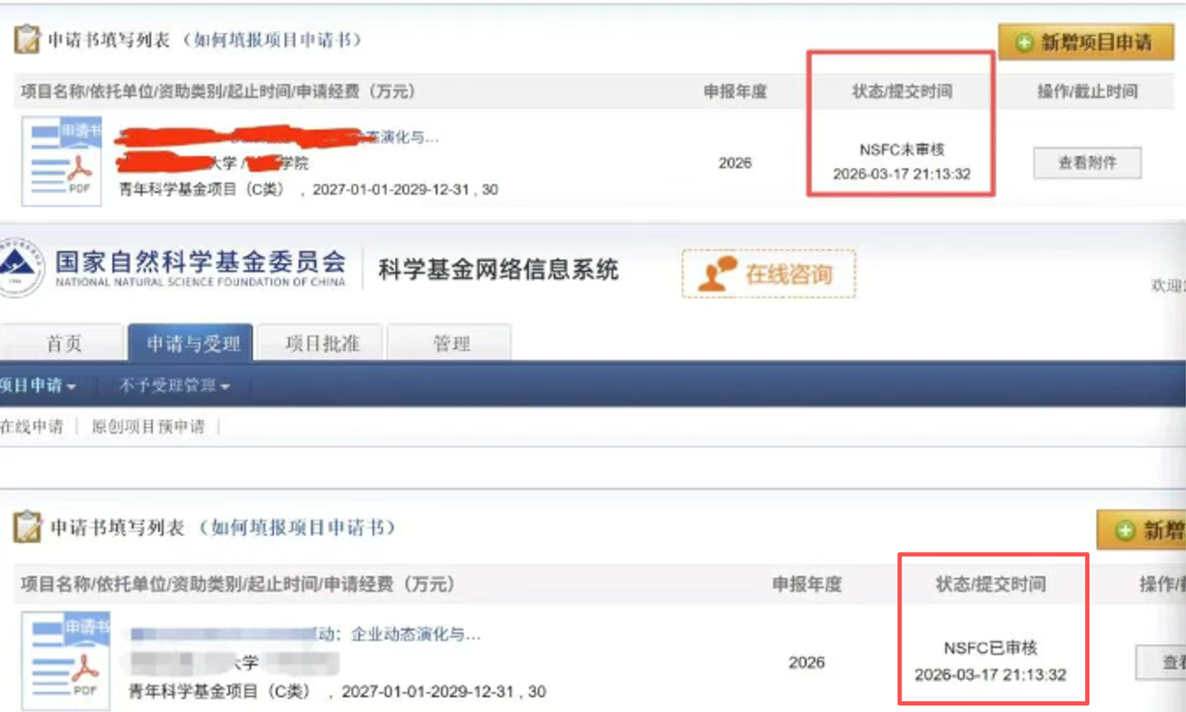Screen dimensions: 1186x712
Task: Click the green plus icon on bottom 新增 button
Action: [1125, 530]
